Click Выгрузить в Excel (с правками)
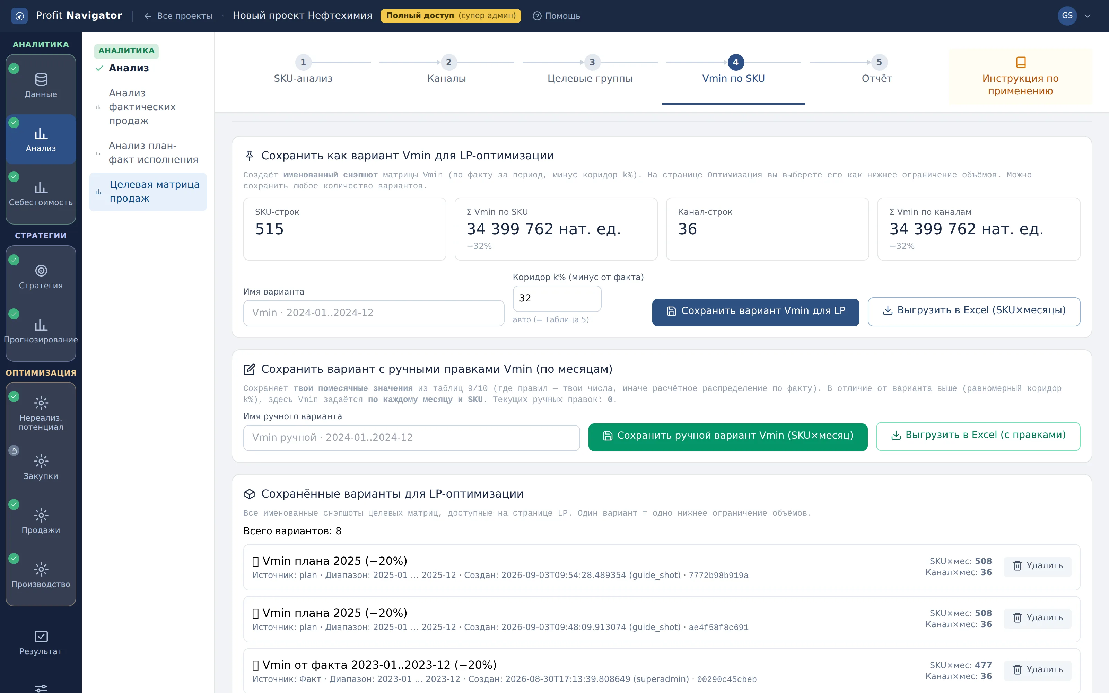1109x693 pixels. click(978, 436)
